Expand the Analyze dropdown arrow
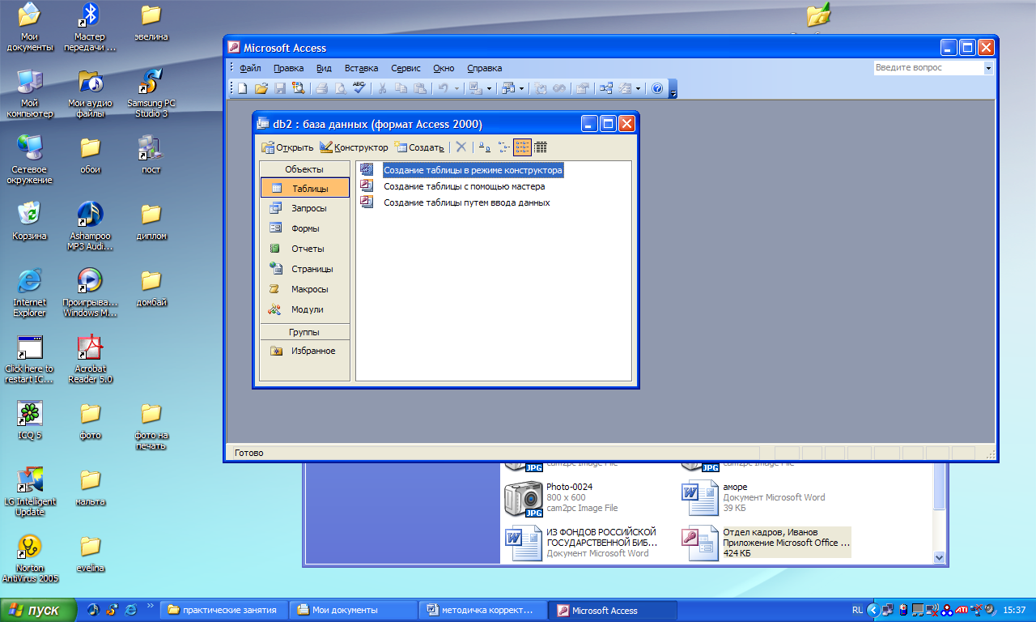Viewport: 1036px width, 622px height. [x=521, y=88]
